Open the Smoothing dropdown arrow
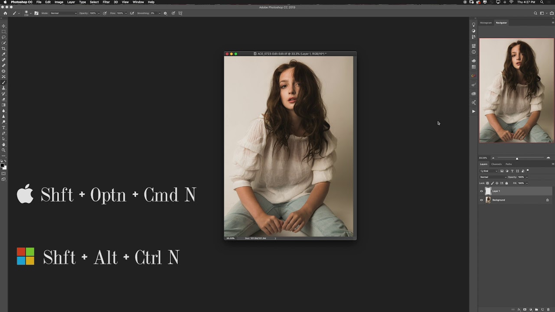 click(160, 13)
